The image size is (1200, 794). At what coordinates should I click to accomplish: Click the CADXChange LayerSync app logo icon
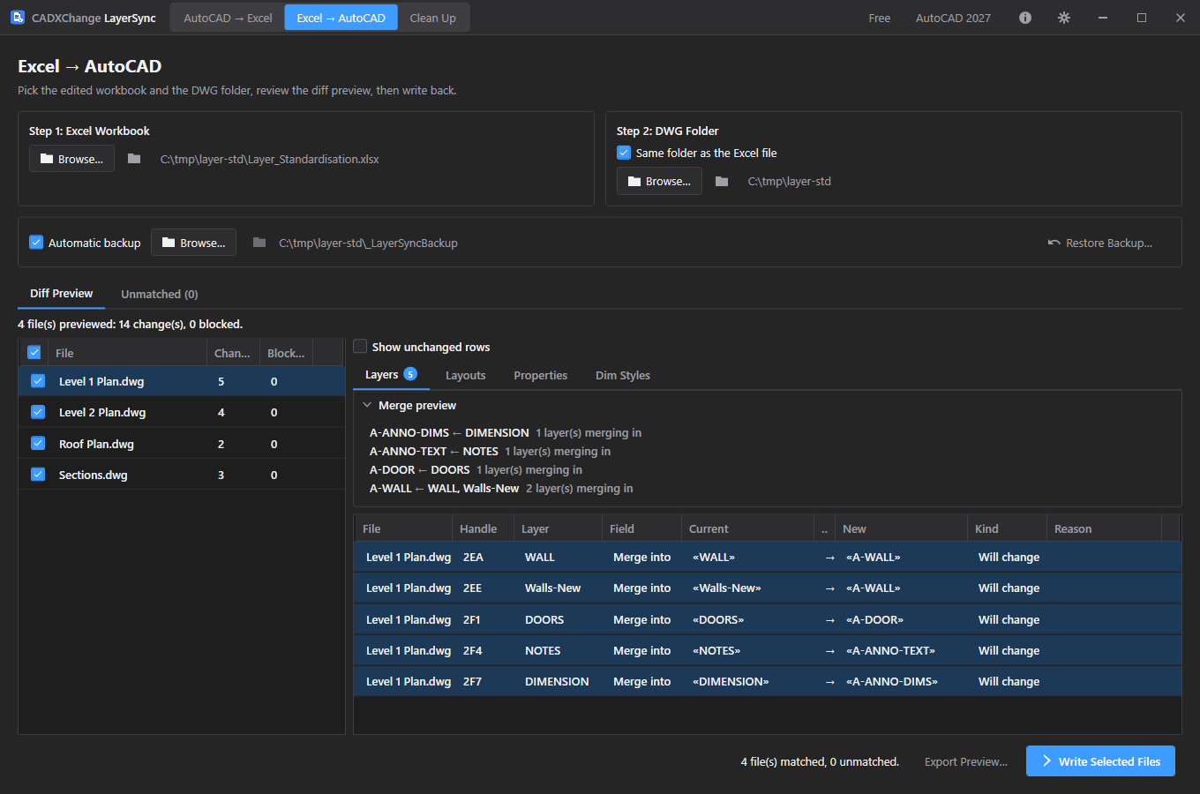pos(18,18)
